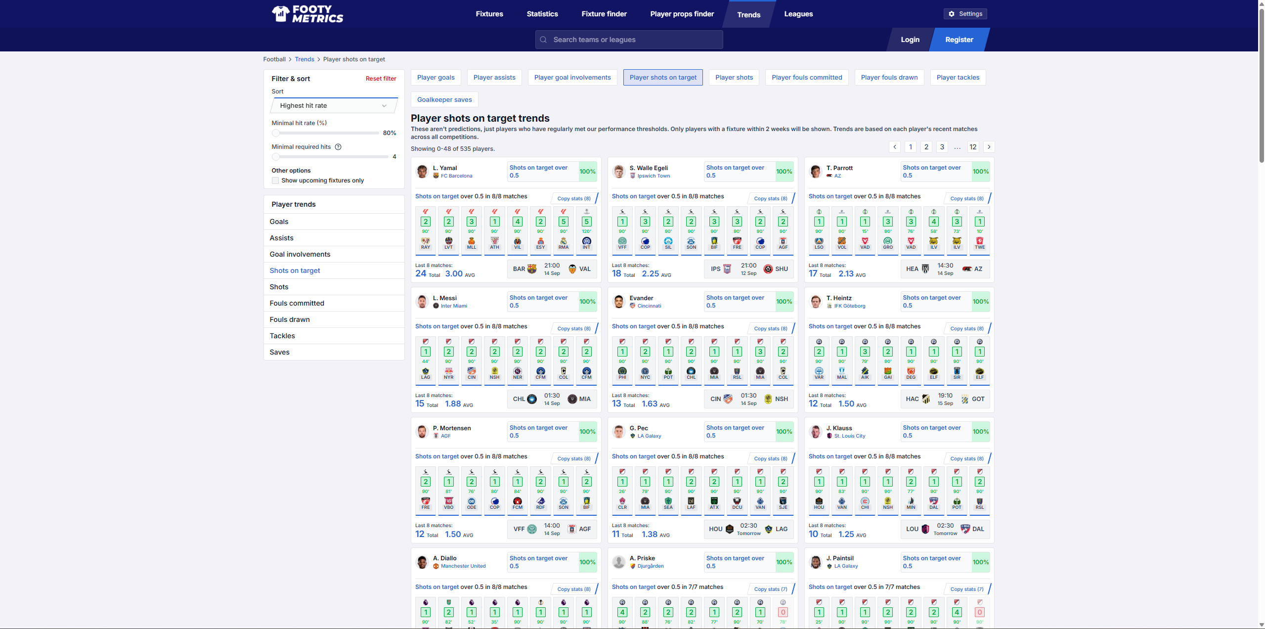Copy stats for J. Paintsil
Viewport: 1265px width, 629px height.
pyautogui.click(x=967, y=589)
